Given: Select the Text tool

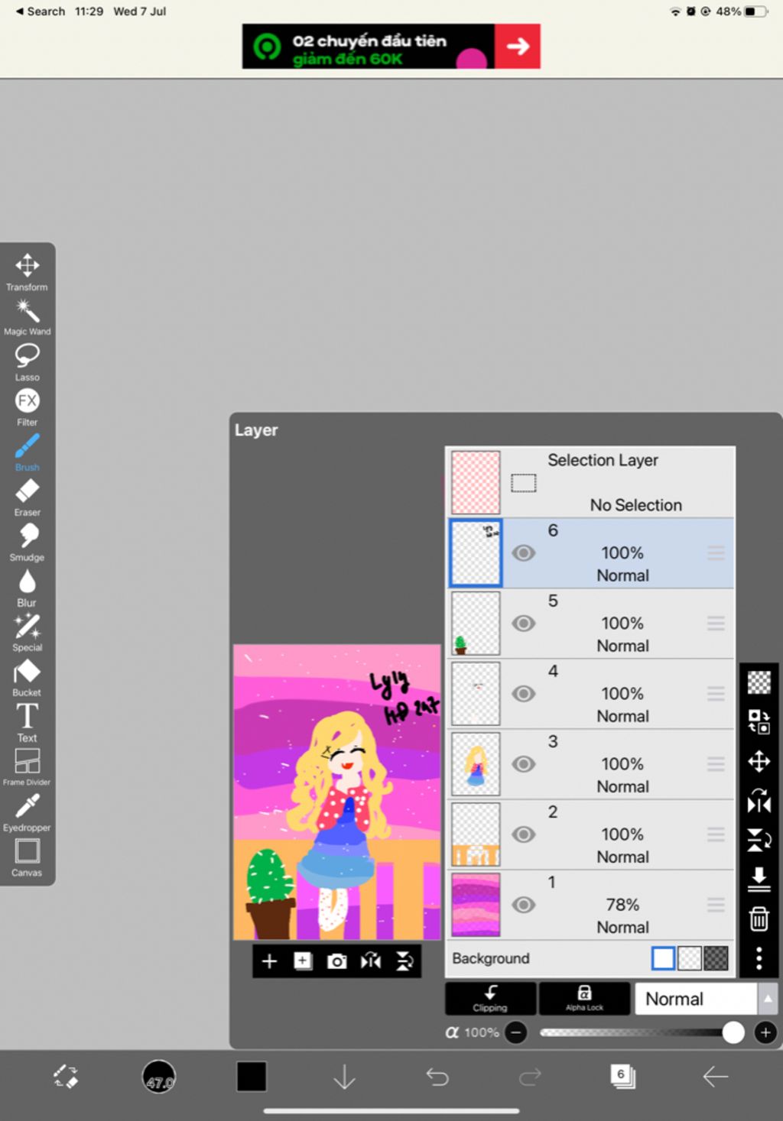Looking at the screenshot, I should tap(28, 723).
